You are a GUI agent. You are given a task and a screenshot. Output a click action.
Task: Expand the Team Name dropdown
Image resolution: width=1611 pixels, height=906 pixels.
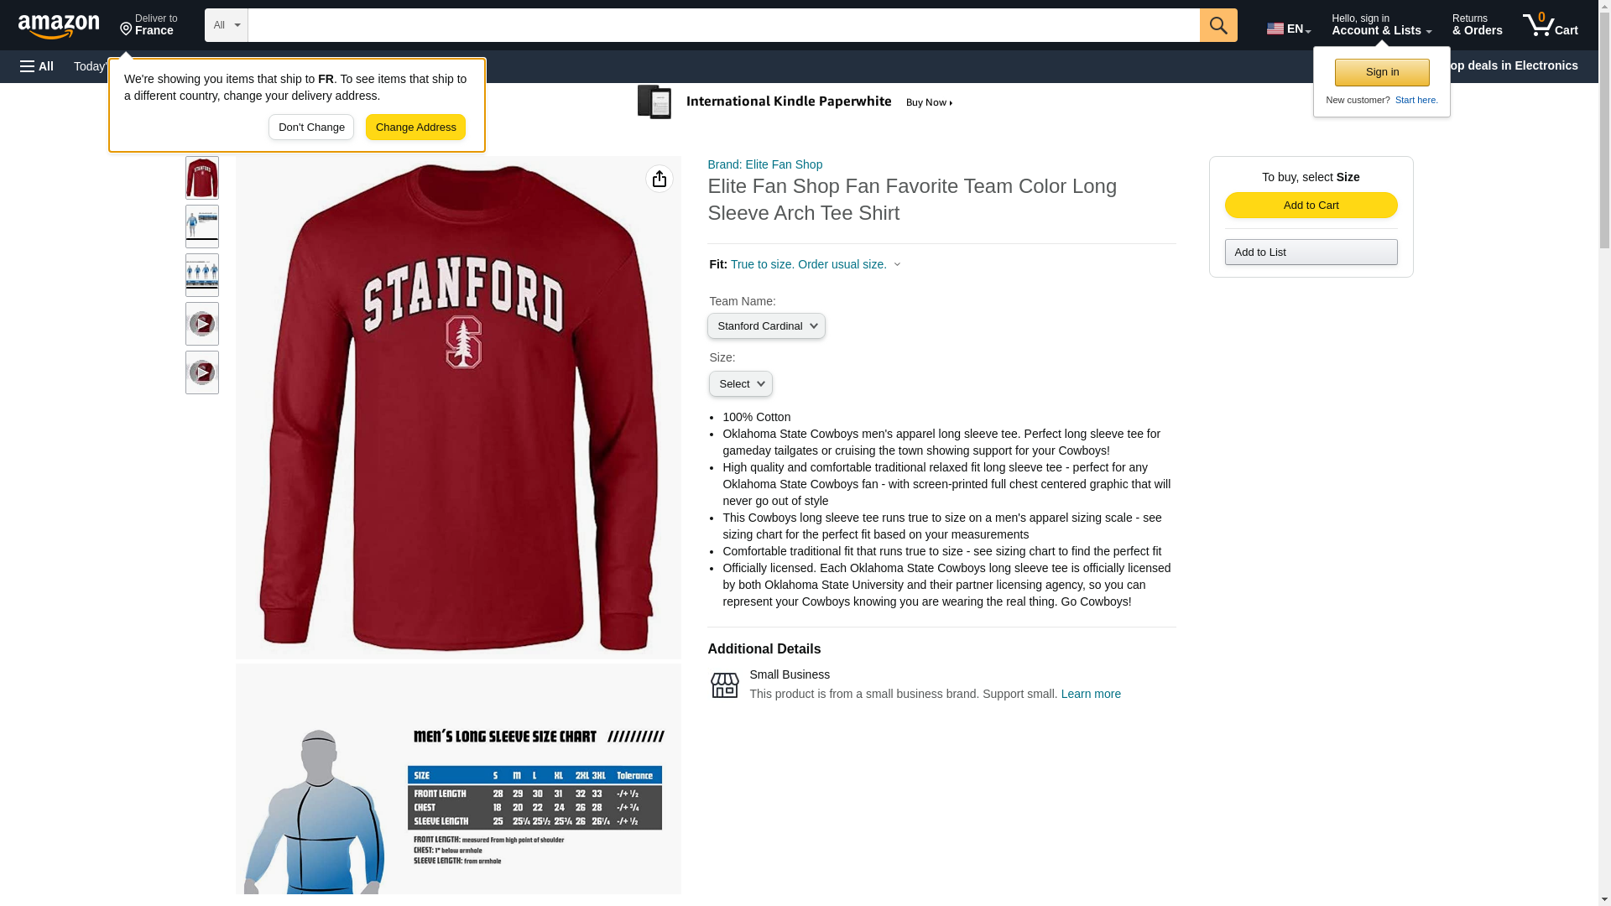coord(766,325)
